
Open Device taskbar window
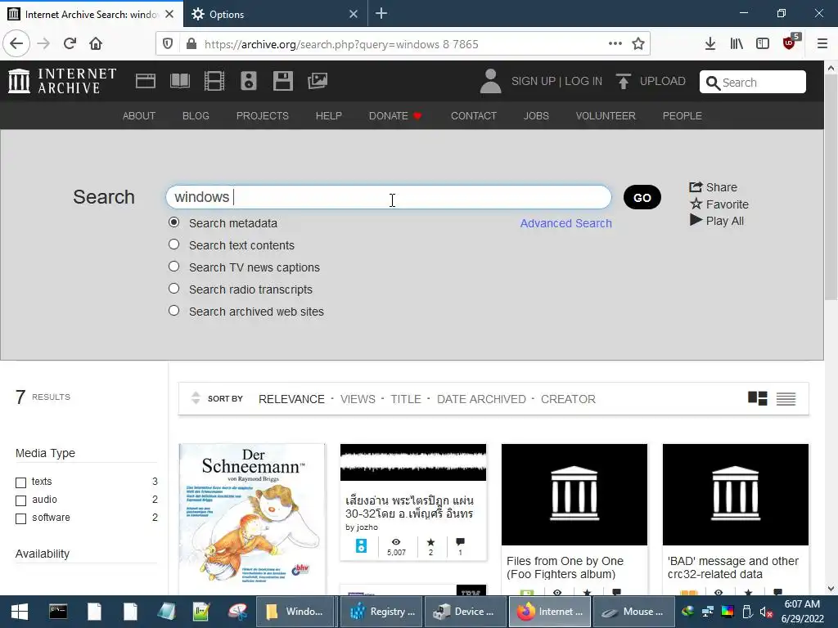466,612
